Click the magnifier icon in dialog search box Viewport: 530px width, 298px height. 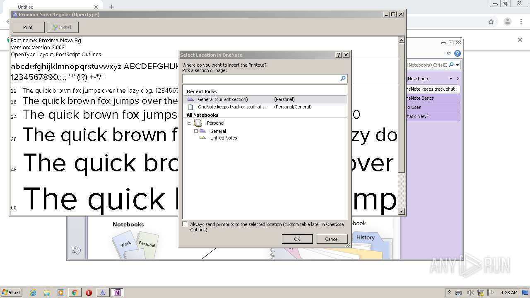343,78
